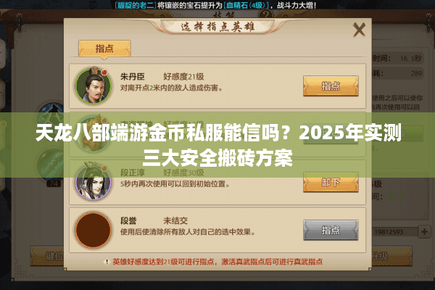Click the 指点 button for 朱丹臣
435x290 pixels.
331,86
